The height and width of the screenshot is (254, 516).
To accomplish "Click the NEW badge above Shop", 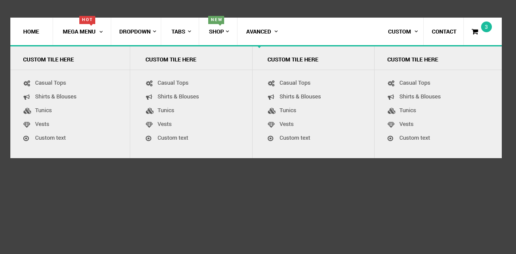I will [x=216, y=20].
